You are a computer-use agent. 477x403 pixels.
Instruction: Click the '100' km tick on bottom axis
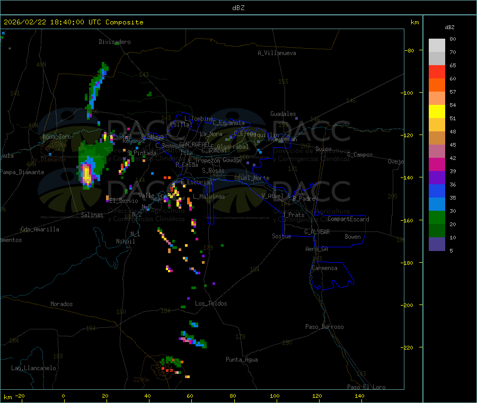(275, 396)
